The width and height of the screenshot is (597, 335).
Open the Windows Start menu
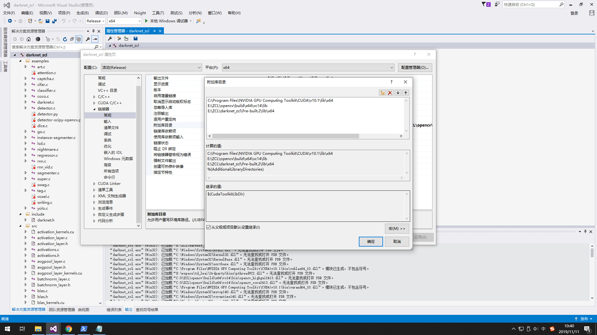tap(7, 329)
